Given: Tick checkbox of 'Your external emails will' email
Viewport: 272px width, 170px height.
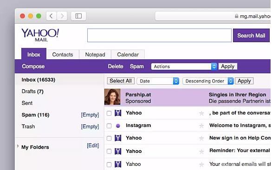Looking at the screenshot, I should point(109,164).
